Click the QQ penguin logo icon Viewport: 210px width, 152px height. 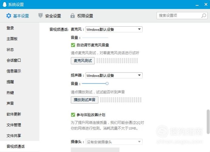5,5
